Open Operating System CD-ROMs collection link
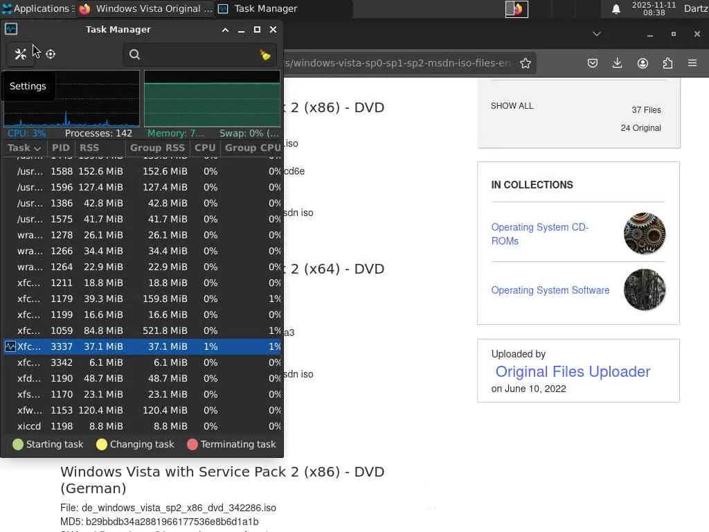The height and width of the screenshot is (532, 709). 540,234
